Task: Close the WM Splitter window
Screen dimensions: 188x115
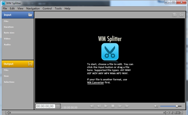Action: coord(181,2)
